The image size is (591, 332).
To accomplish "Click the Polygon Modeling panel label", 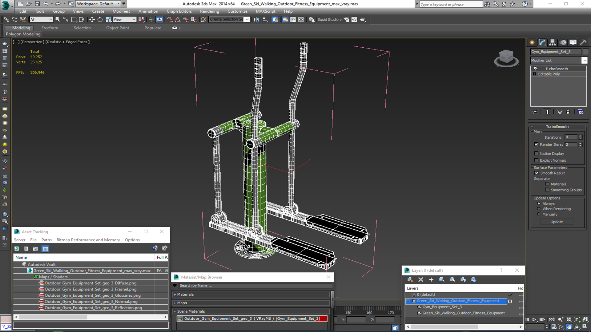I will click(x=23, y=34).
